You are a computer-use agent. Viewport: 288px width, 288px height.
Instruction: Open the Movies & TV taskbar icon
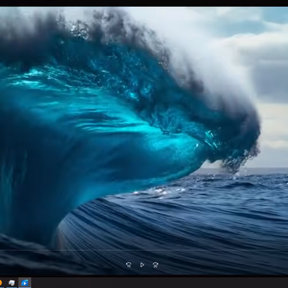point(25,283)
